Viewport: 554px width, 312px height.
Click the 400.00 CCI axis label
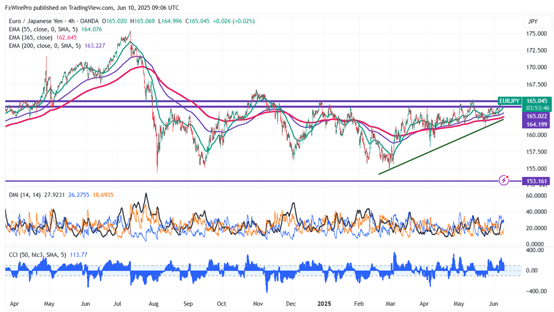tap(535, 250)
